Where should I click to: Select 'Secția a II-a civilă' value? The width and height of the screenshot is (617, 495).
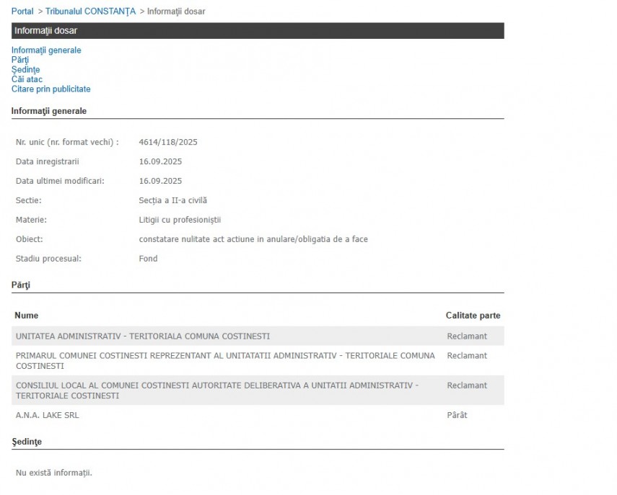[x=172, y=200]
